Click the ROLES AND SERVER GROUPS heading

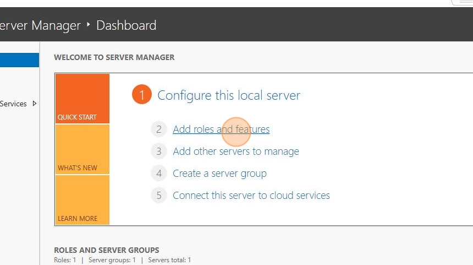(x=107, y=250)
